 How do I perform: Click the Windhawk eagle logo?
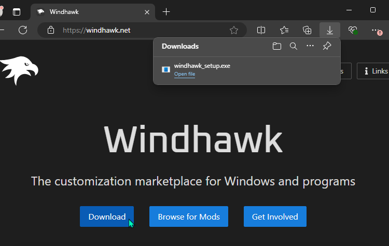[x=19, y=70]
